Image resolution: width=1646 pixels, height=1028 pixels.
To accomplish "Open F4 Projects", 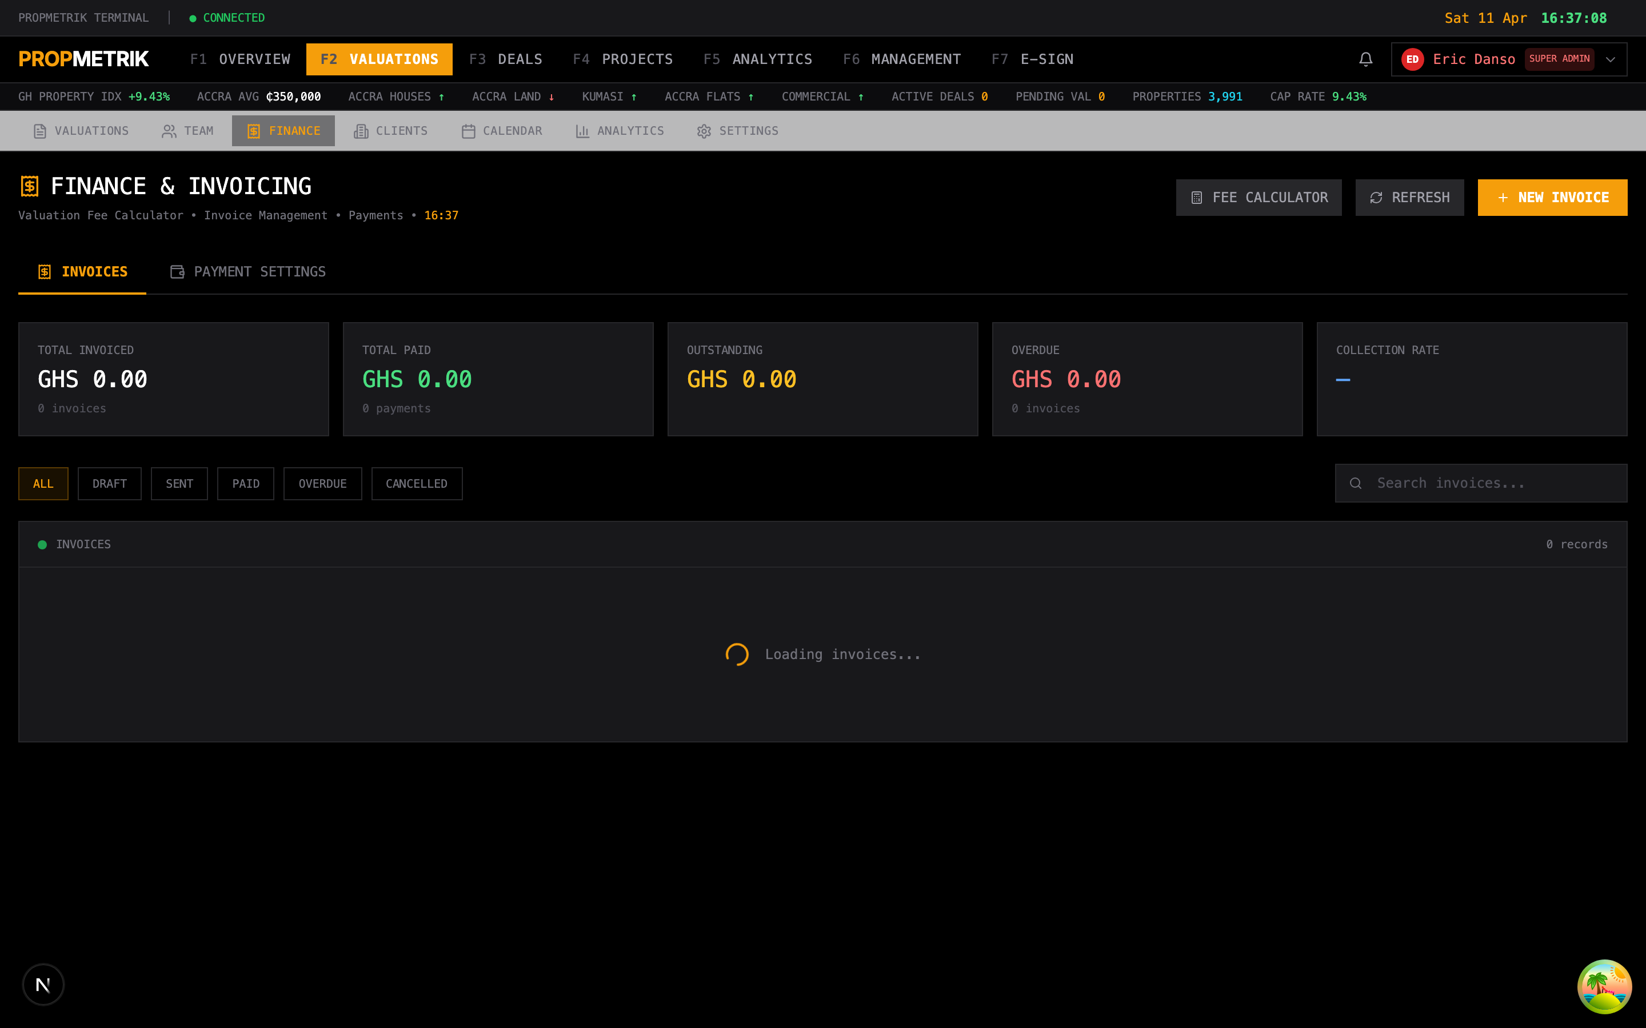I will pyautogui.click(x=622, y=59).
